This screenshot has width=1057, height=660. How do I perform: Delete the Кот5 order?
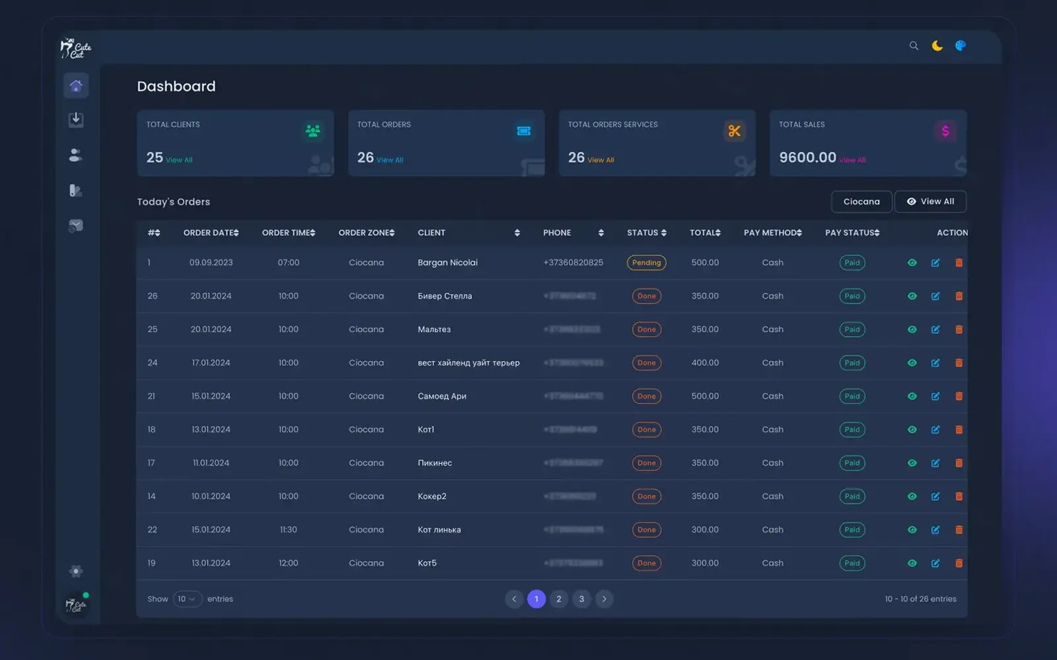coord(959,563)
